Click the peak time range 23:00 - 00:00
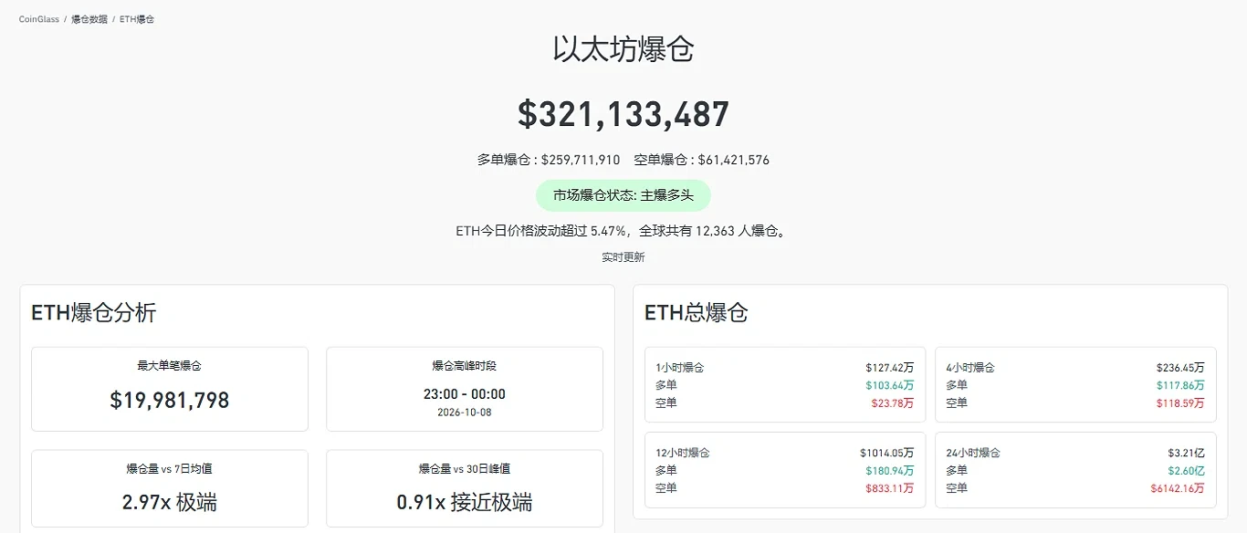Viewport: 1247px width, 533px height. [x=465, y=394]
